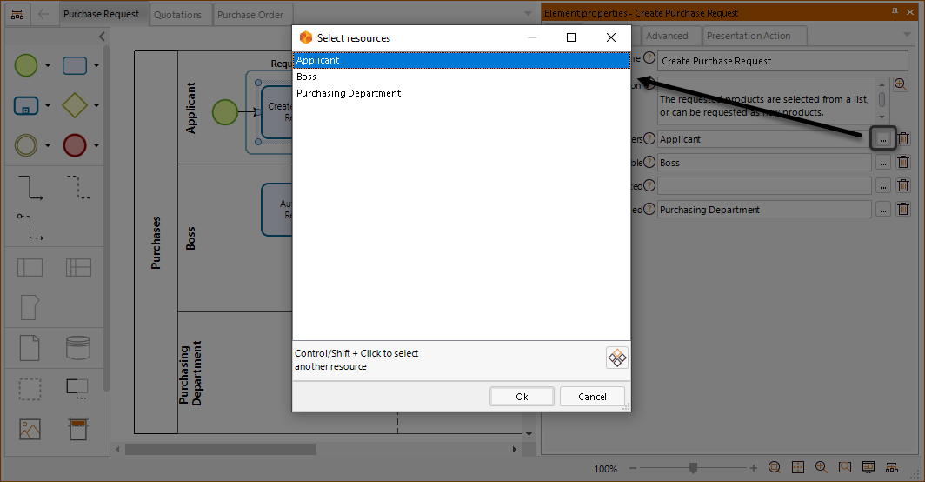Pick the data store cylinder icon
Viewport: 925px width, 482px height.
click(x=78, y=348)
